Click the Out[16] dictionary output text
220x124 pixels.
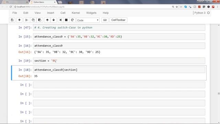(67, 52)
